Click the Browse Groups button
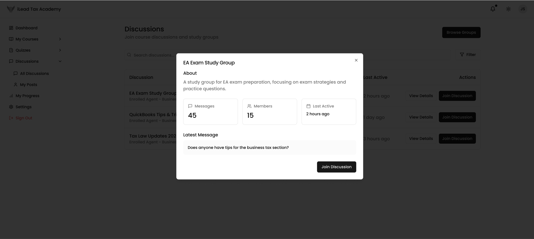 tap(461, 33)
